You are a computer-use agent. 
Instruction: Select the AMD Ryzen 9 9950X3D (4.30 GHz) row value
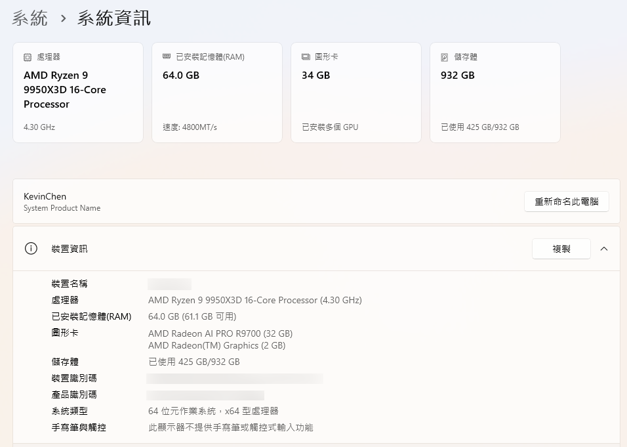(x=254, y=300)
